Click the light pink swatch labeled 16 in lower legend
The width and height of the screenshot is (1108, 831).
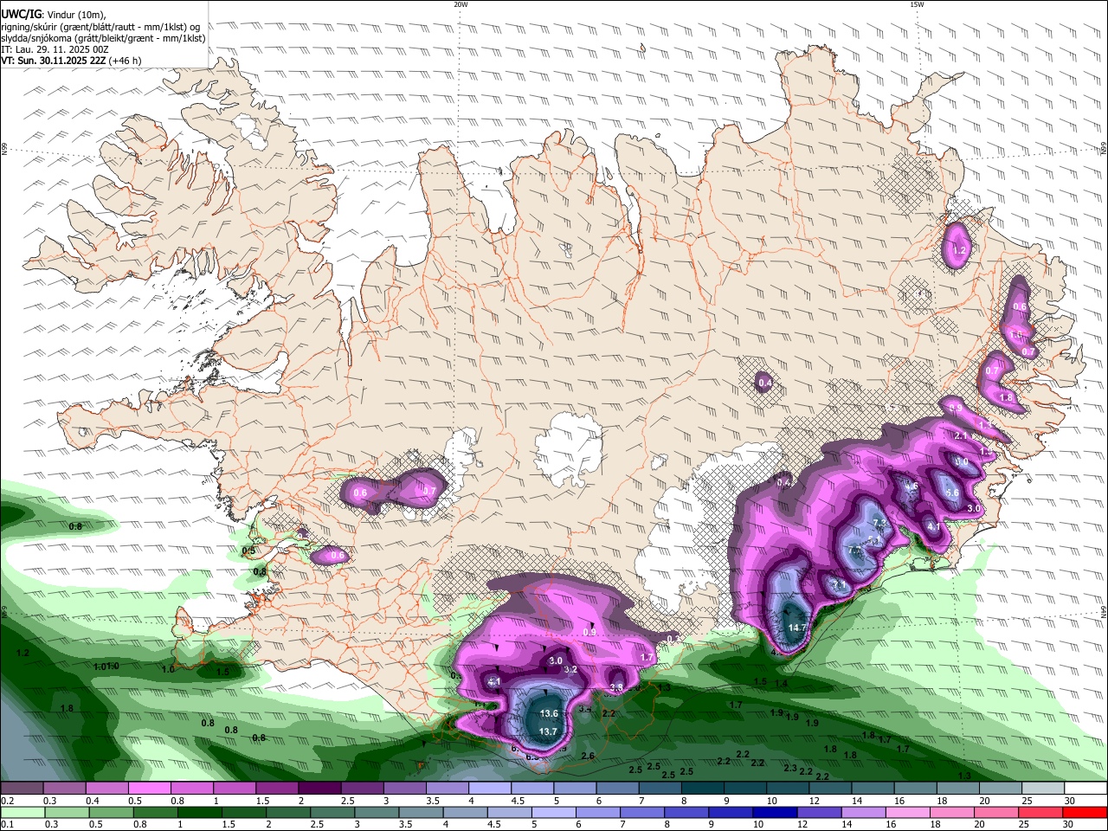(908, 813)
